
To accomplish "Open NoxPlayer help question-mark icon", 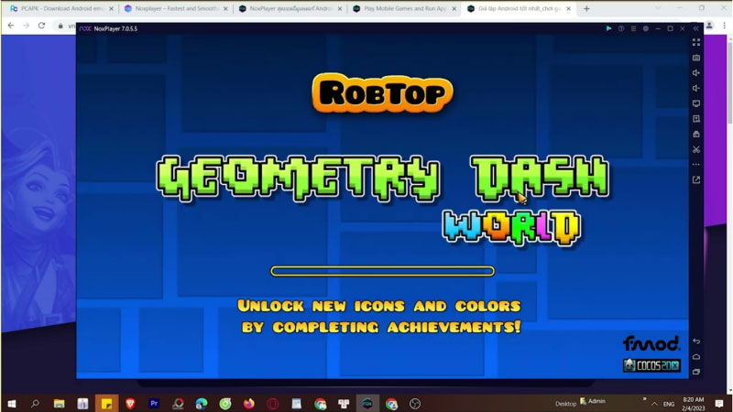I will coord(621,28).
